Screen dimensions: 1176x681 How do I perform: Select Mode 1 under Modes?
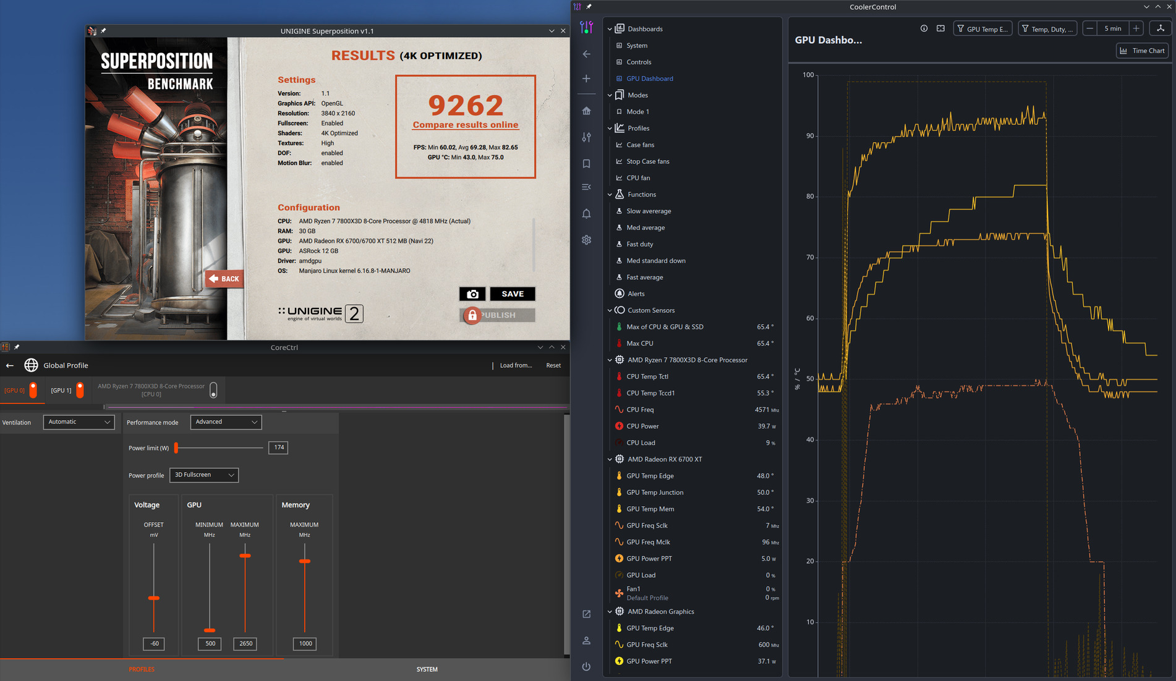click(x=637, y=112)
